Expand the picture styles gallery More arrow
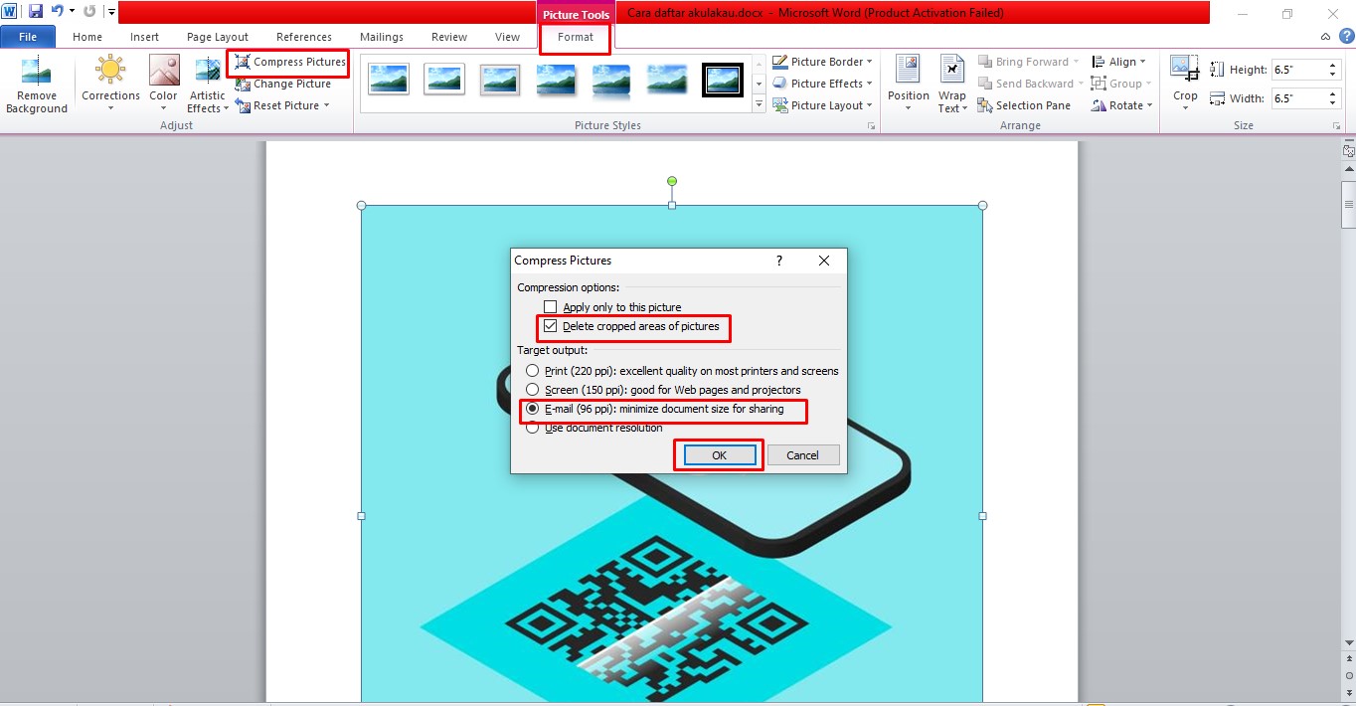 (759, 104)
